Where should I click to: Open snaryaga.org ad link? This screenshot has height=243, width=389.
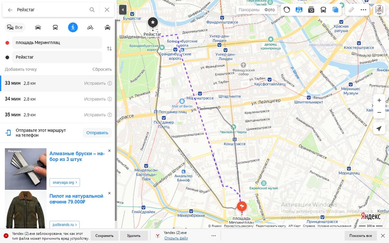(x=65, y=182)
